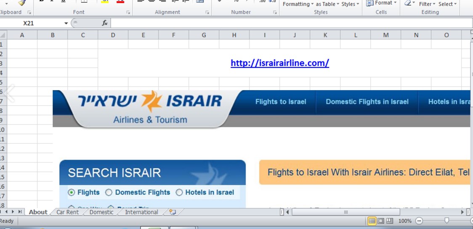
Task: Click the Hotels in Isra banner item
Action: click(449, 102)
